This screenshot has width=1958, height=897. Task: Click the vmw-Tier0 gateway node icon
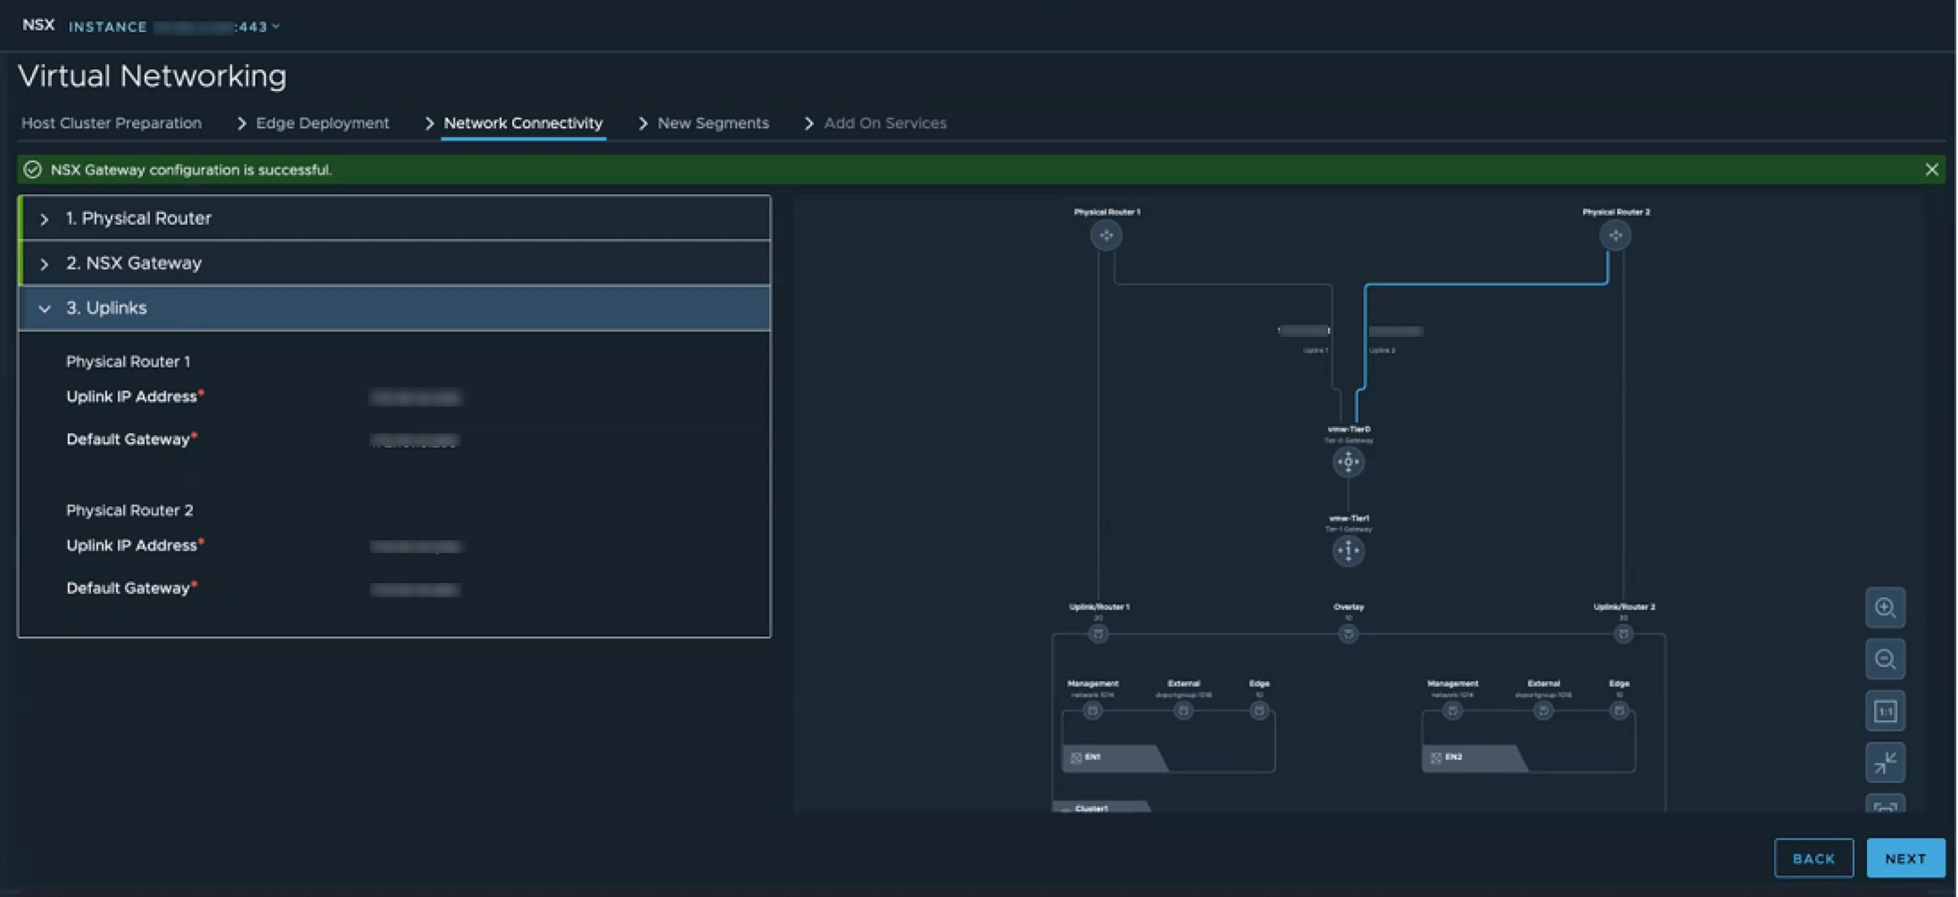(1348, 462)
